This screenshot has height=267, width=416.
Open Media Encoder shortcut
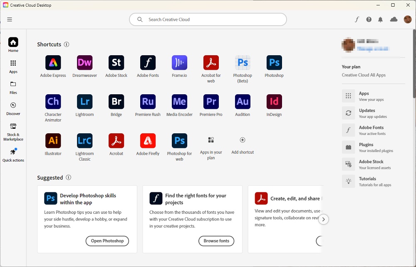(x=179, y=102)
